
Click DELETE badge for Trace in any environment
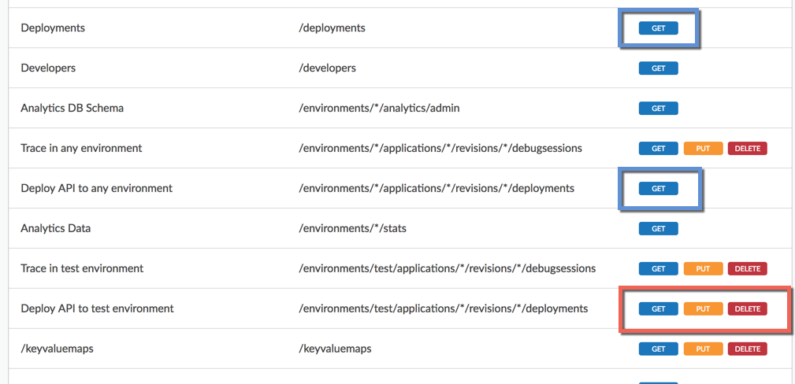pyautogui.click(x=747, y=149)
